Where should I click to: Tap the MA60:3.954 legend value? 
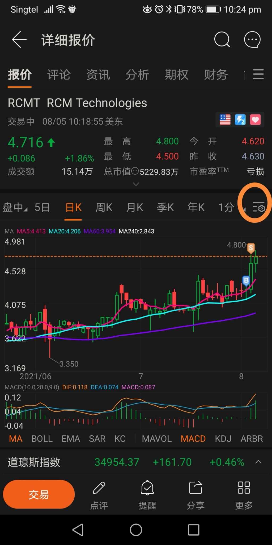pyautogui.click(x=100, y=231)
